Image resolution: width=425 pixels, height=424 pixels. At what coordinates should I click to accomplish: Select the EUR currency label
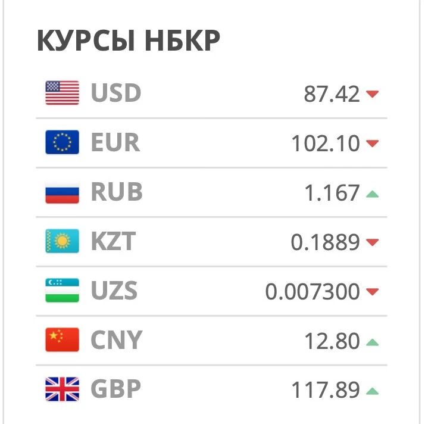[x=115, y=142]
